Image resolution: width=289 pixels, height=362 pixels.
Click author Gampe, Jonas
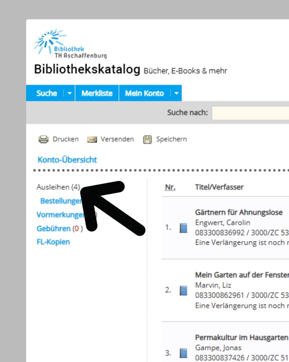pyautogui.click(x=218, y=348)
